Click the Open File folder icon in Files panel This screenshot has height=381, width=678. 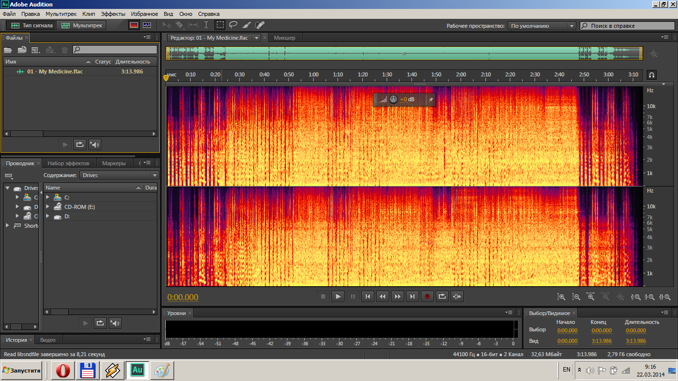point(8,50)
